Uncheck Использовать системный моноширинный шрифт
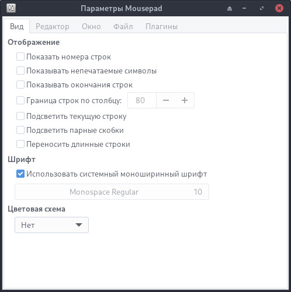Viewport: 291px width, 292px height. pyautogui.click(x=20, y=174)
